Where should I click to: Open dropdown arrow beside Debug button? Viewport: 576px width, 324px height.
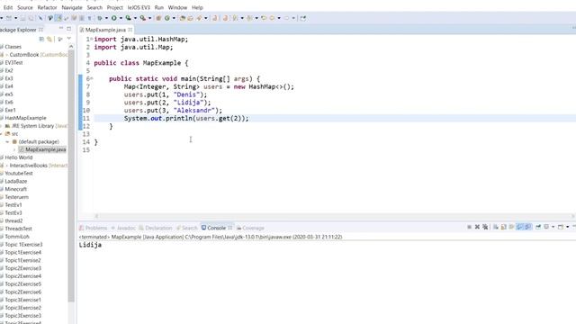(106, 18)
